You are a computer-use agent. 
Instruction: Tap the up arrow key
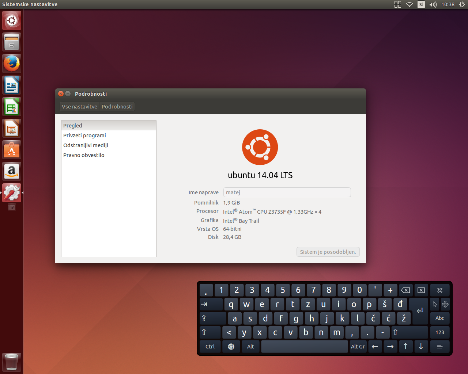point(406,347)
